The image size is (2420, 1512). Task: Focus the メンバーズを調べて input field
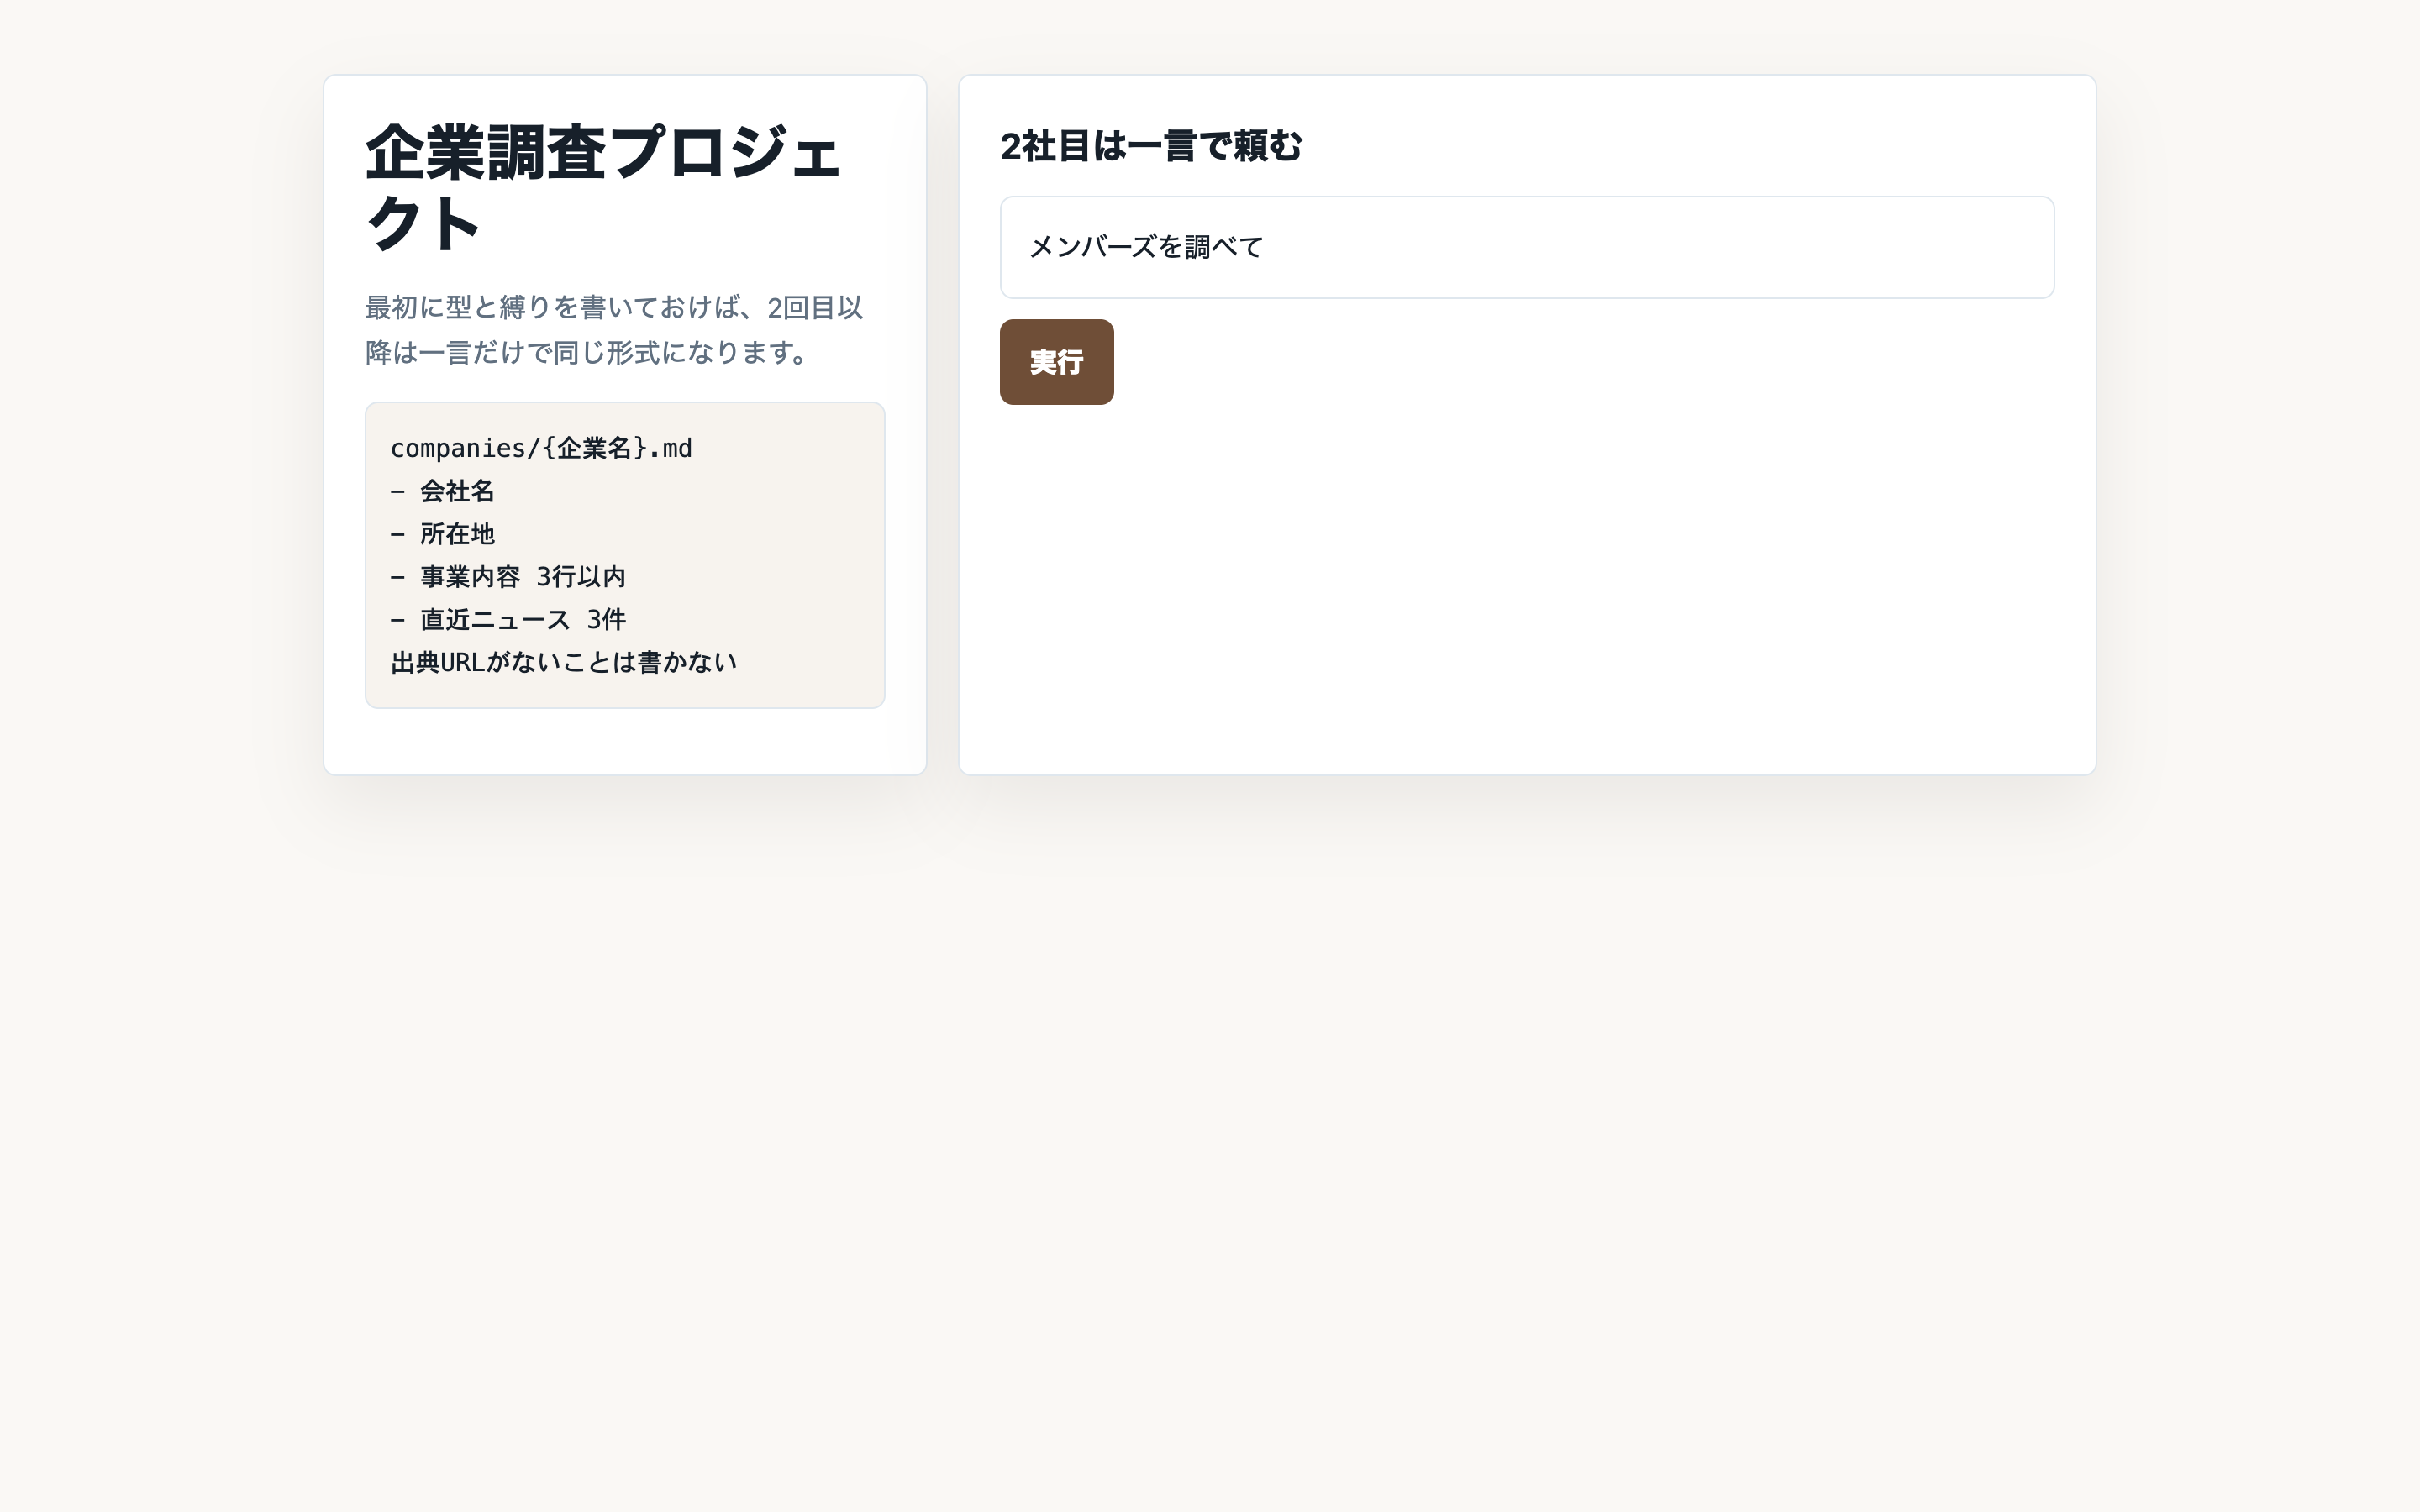pos(1527,247)
